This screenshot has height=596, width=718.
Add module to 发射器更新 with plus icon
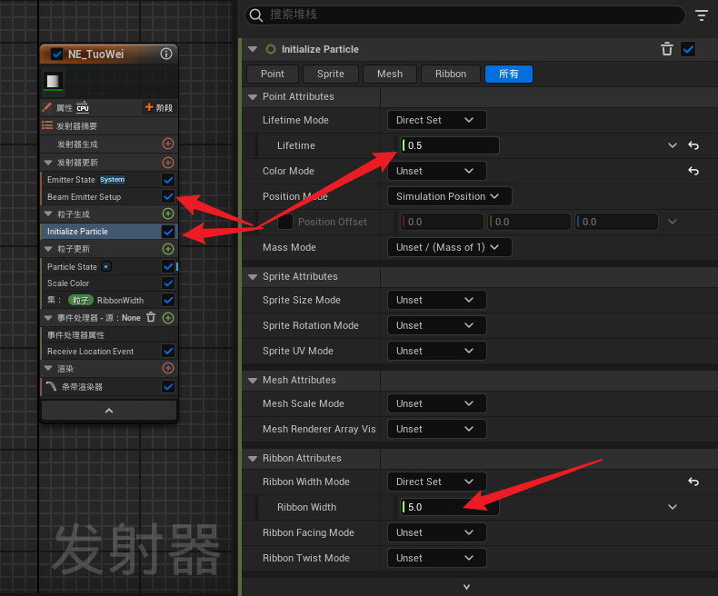pyautogui.click(x=168, y=163)
